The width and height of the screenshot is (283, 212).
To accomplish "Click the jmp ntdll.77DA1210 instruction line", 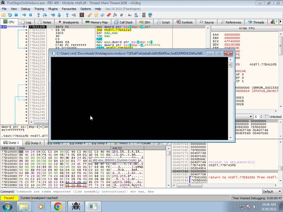I will tap(114, 30).
